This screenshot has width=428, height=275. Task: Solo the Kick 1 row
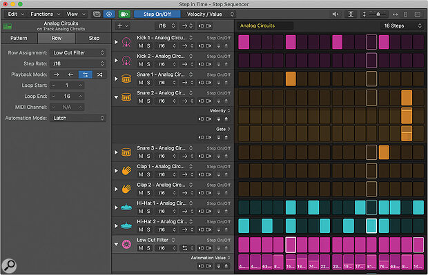pyautogui.click(x=148, y=45)
